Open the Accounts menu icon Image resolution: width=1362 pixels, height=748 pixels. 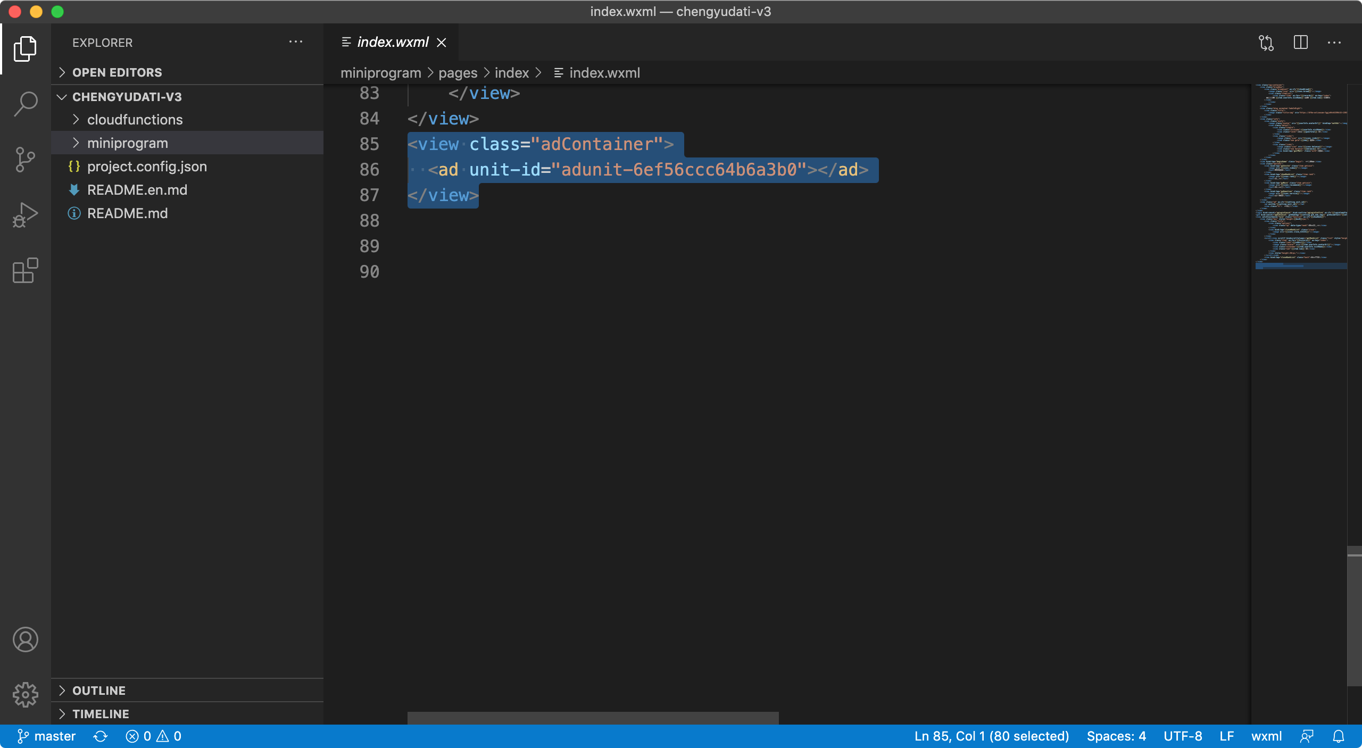(26, 639)
